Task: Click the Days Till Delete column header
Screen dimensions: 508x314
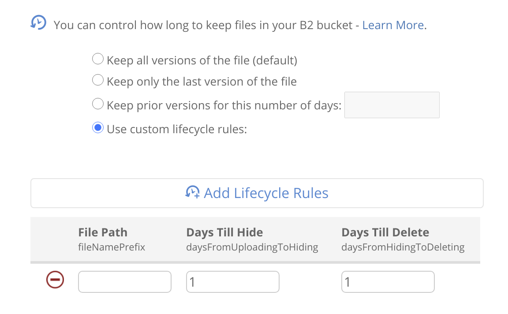Action: coord(385,232)
